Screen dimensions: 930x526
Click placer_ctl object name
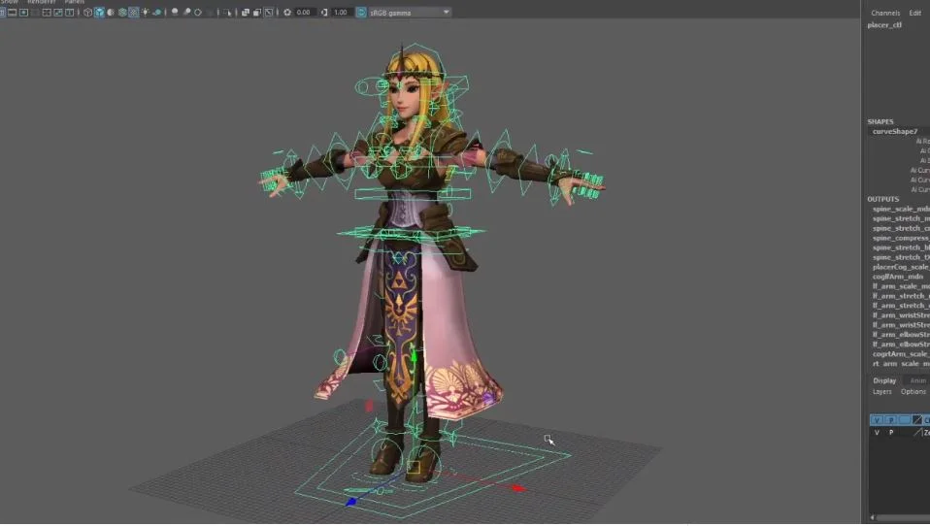click(884, 25)
